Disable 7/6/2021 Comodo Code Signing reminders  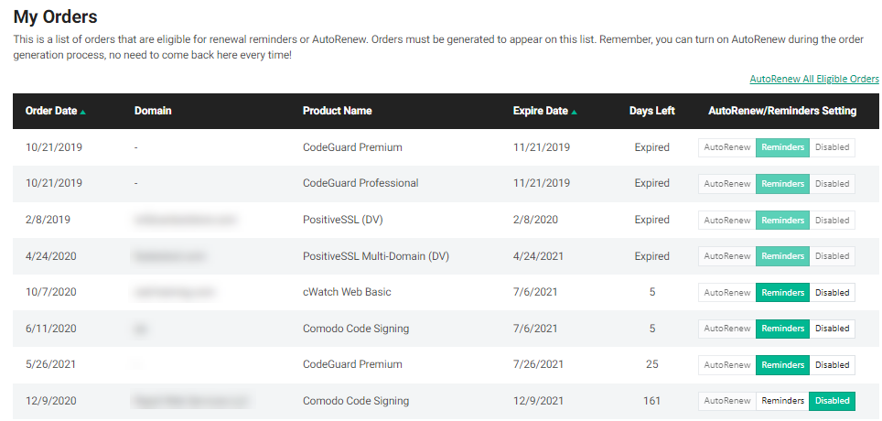point(832,329)
